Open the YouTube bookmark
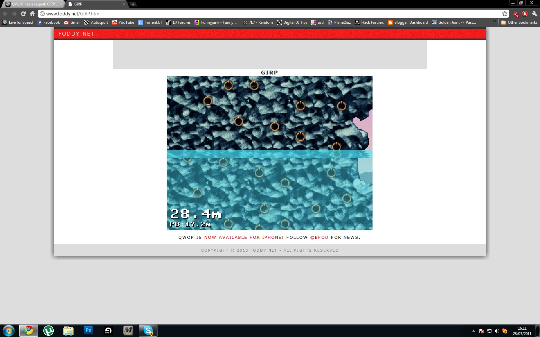The image size is (540, 337). [123, 22]
